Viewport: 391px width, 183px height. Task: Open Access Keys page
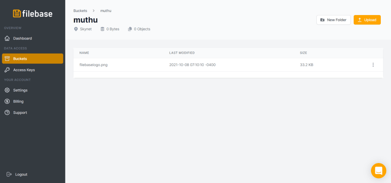(32, 70)
